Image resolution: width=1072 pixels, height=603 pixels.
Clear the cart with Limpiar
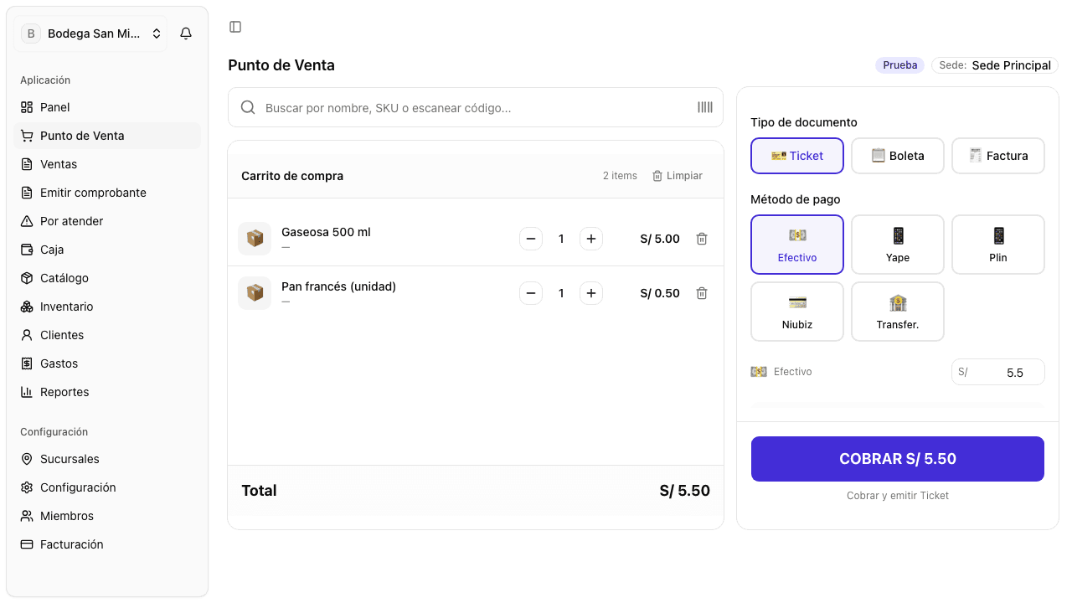(x=678, y=176)
